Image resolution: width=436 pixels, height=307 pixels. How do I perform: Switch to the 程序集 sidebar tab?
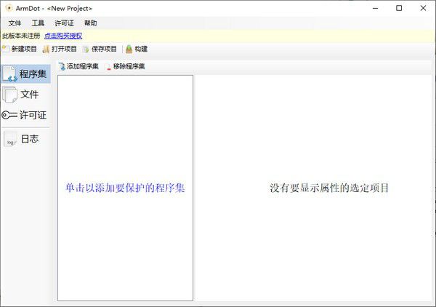click(x=25, y=74)
